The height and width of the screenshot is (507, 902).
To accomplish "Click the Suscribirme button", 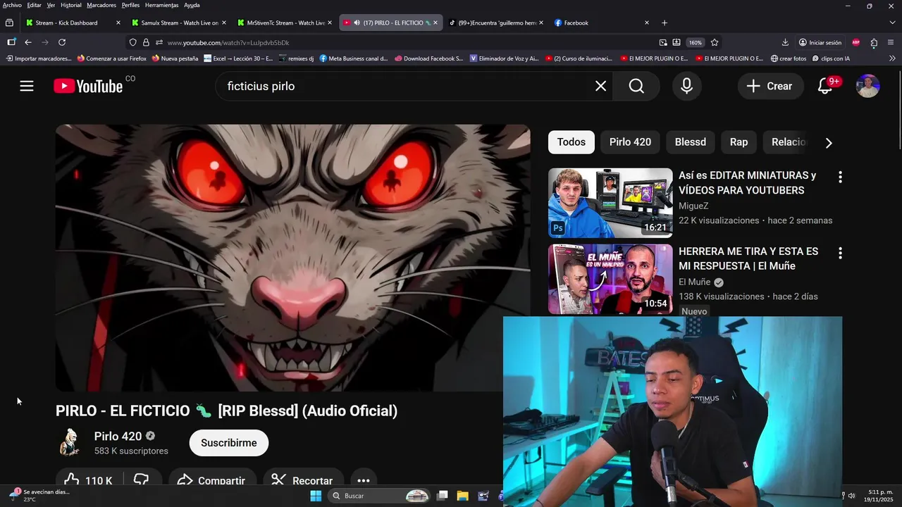I will [x=229, y=443].
